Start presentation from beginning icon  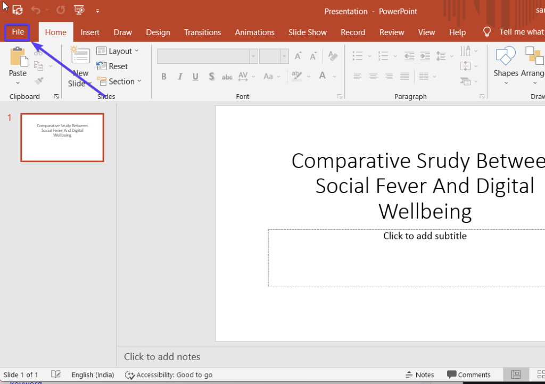[79, 10]
